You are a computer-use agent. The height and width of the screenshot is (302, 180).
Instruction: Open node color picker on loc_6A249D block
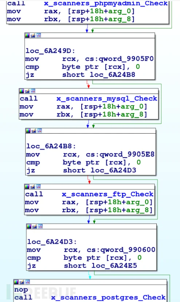(27, 35)
